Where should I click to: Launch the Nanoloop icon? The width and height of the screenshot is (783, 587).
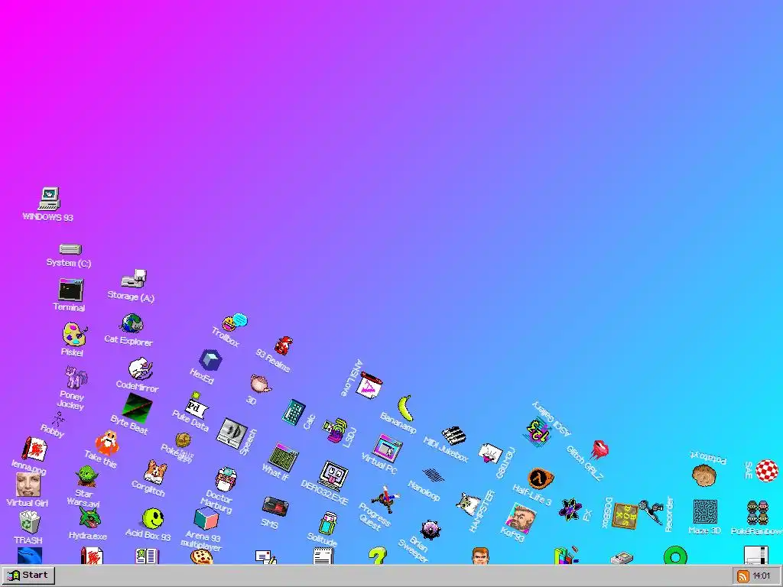point(433,474)
